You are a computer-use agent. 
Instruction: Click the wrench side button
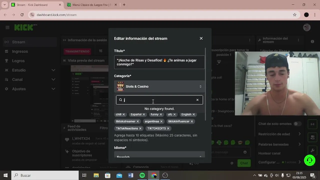(x=312, y=150)
